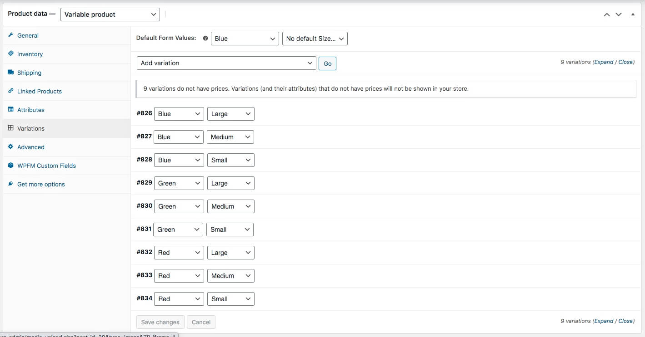Open color dropdown for variation #827
This screenshot has height=337, width=645.
179,137
